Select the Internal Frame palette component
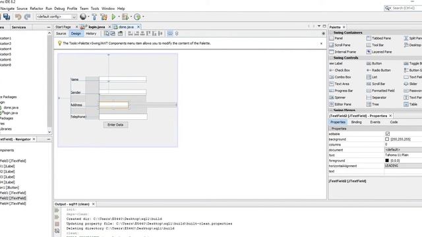 343,52
